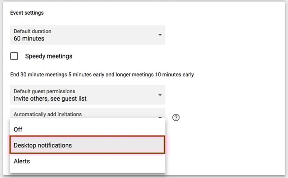This screenshot has width=288, height=178.
Task: Click the Automatically add invitations label
Action: (48, 114)
